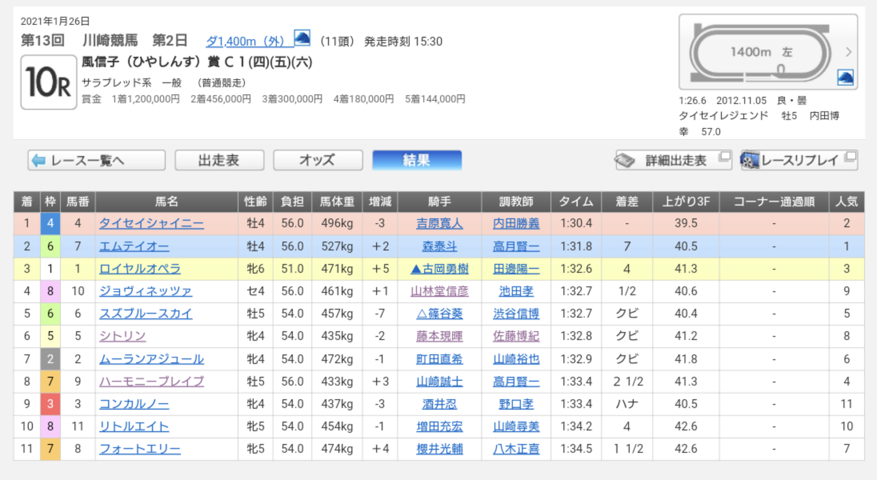Image resolution: width=877 pixels, height=480 pixels.
Task: Open horse ロイヤルオペラ
Action: [140, 269]
